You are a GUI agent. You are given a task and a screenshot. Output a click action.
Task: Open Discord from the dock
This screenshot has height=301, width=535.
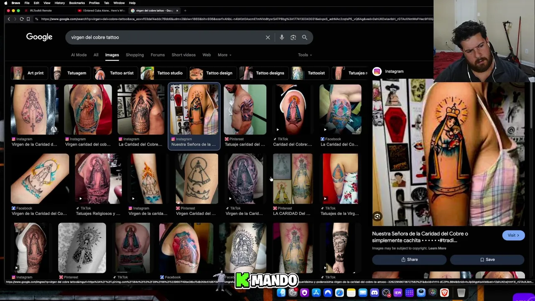pyautogui.click(x=374, y=293)
